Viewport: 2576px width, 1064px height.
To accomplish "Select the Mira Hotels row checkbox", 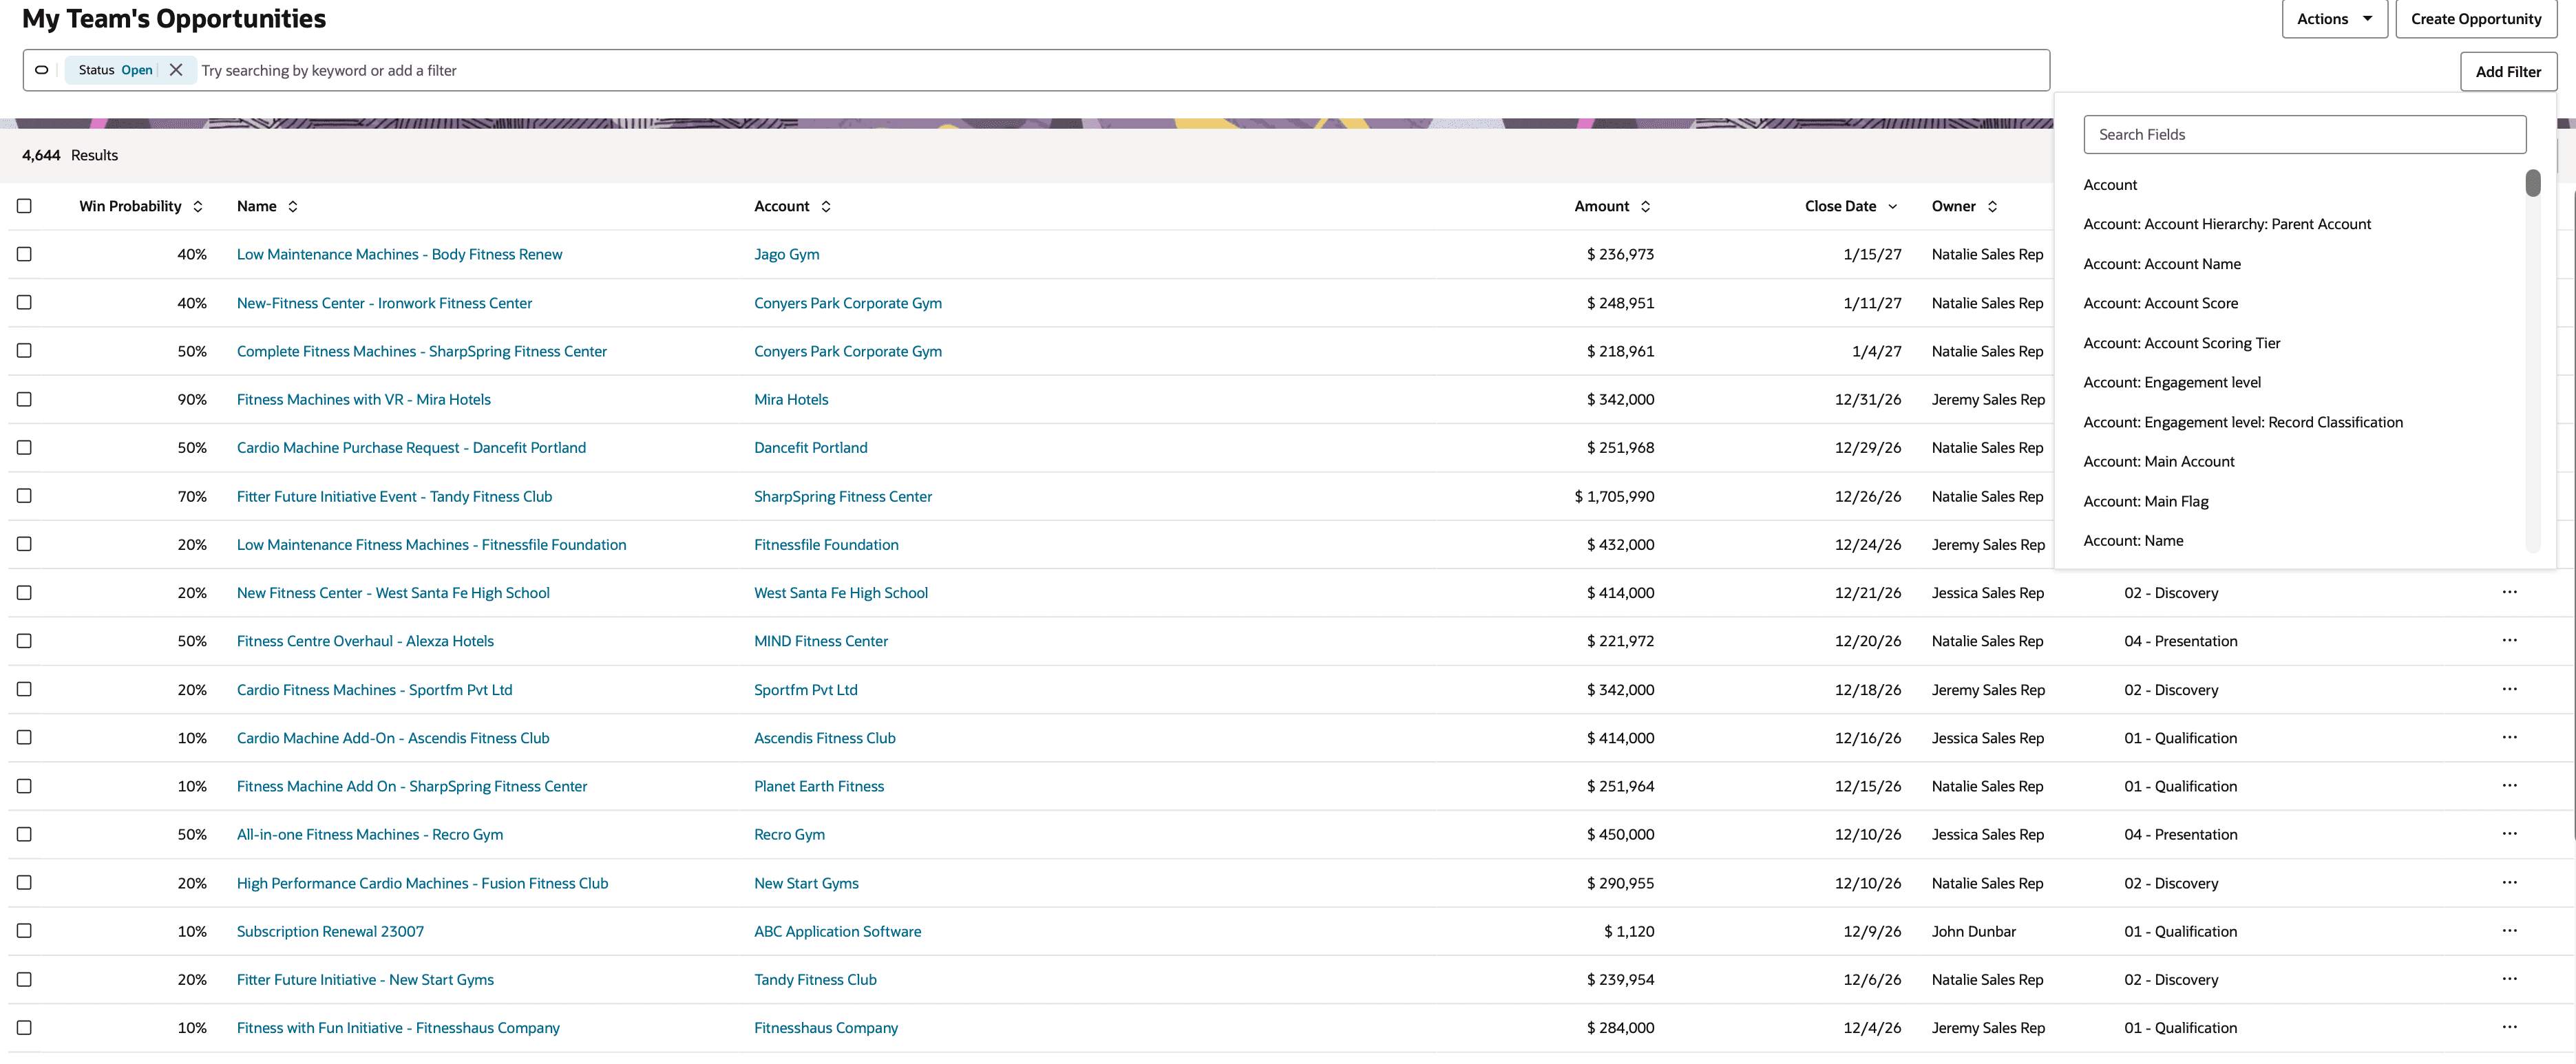I will [x=24, y=399].
